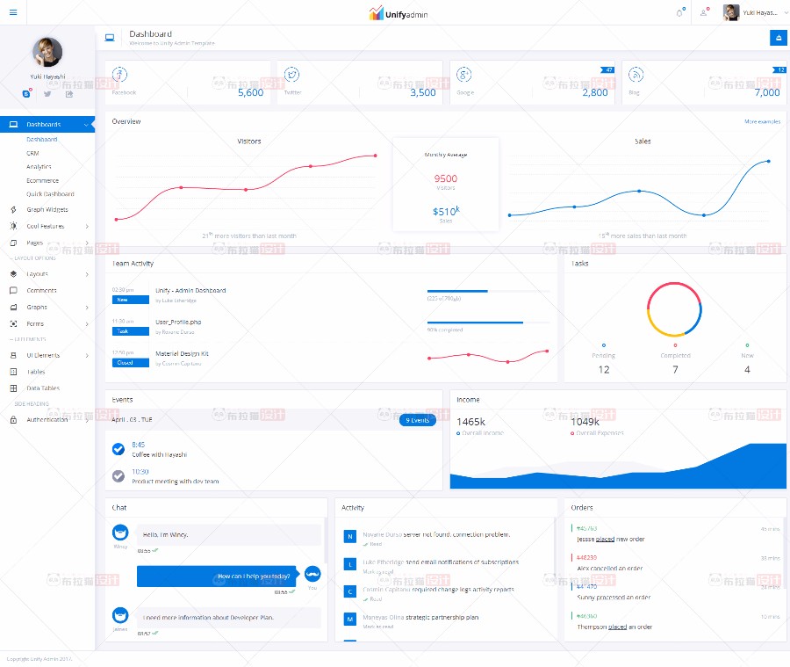The width and height of the screenshot is (790, 667).
Task: Toggle the 10:30 Product meeting checkmark
Action: [118, 475]
